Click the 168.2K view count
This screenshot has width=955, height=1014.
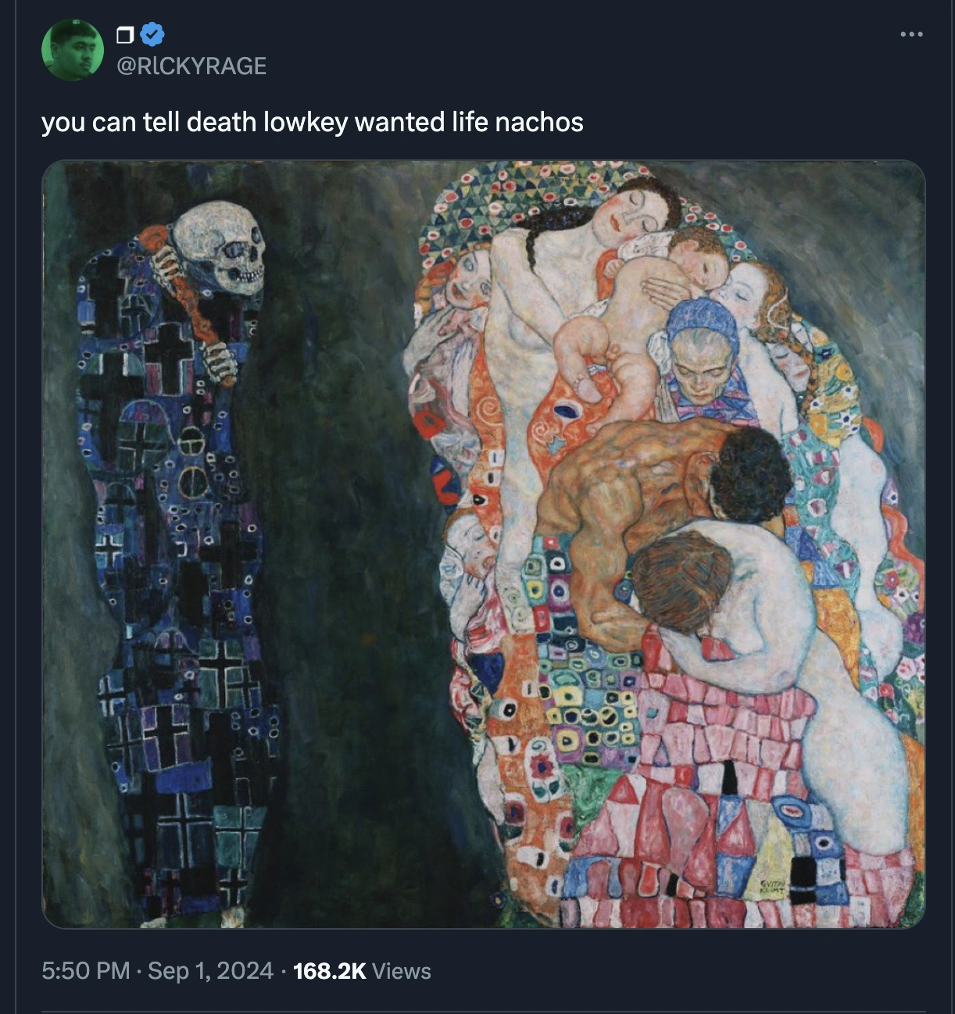pos(329,971)
